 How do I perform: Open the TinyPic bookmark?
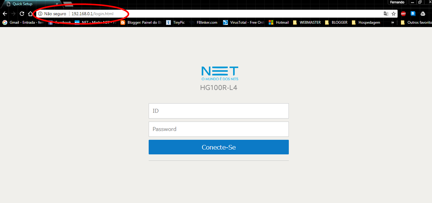pyautogui.click(x=175, y=22)
